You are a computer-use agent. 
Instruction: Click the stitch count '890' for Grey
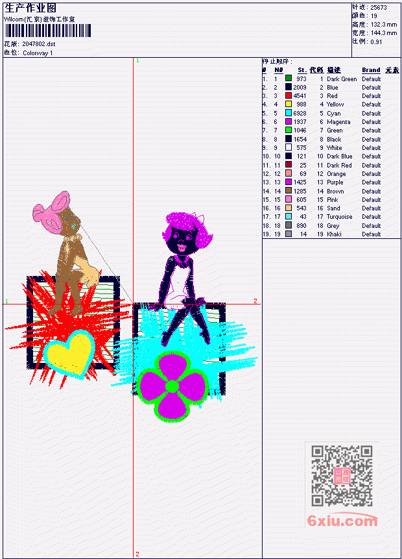(301, 225)
